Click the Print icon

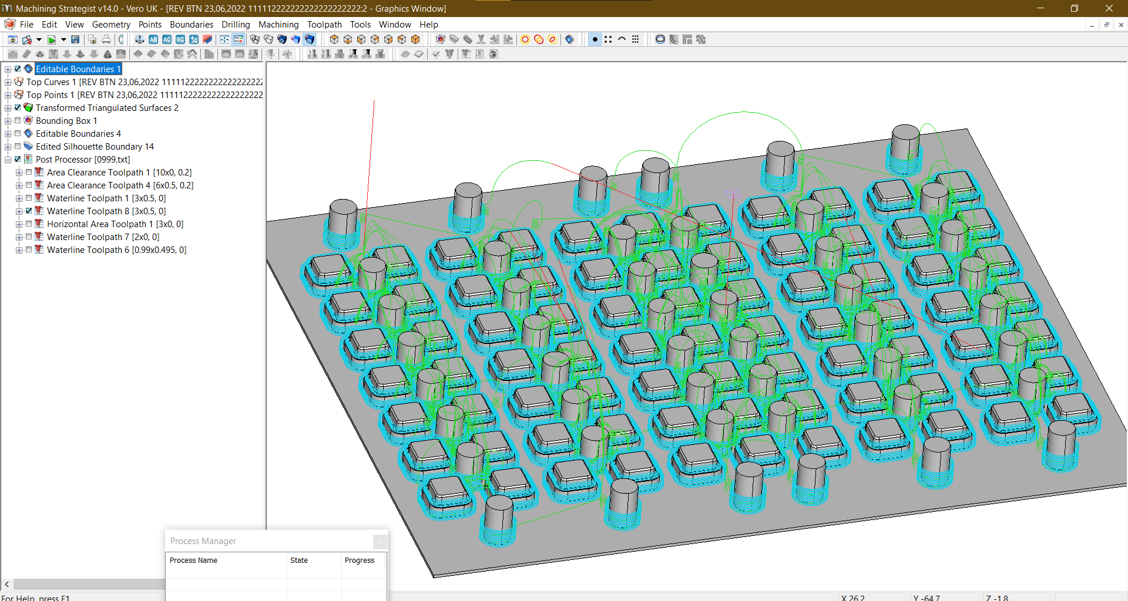[106, 39]
